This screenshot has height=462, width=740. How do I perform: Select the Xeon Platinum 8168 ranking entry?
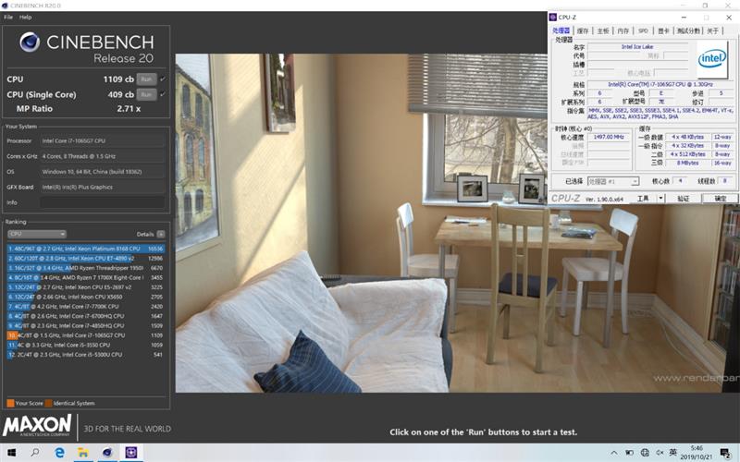83,249
